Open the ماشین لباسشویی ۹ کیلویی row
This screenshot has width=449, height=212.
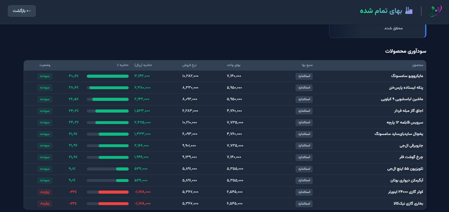(225, 99)
